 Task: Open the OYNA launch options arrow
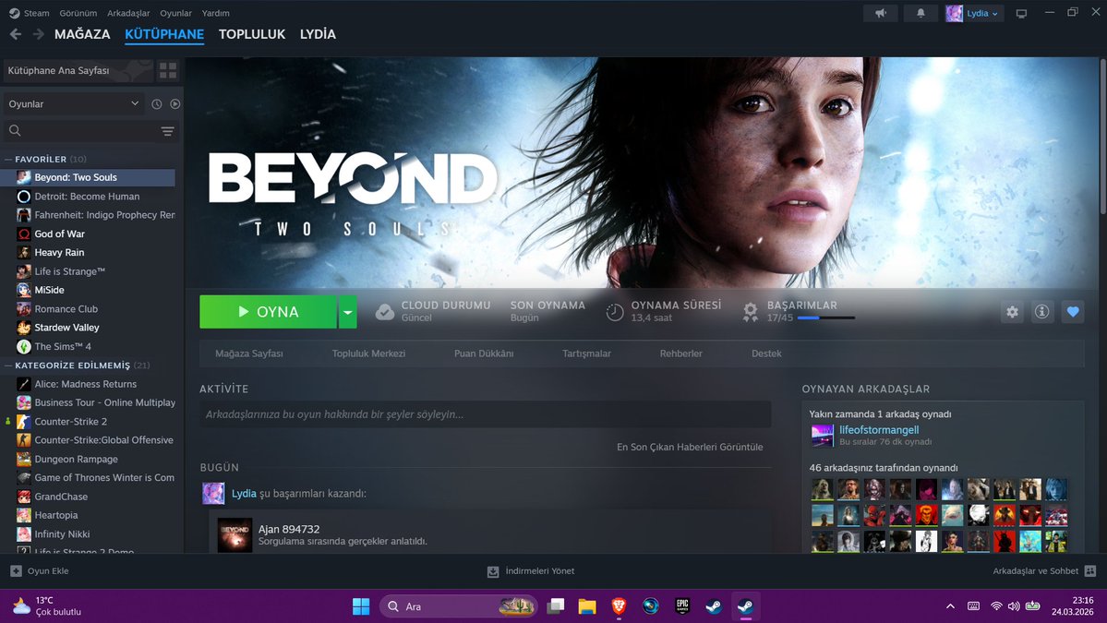(x=347, y=312)
